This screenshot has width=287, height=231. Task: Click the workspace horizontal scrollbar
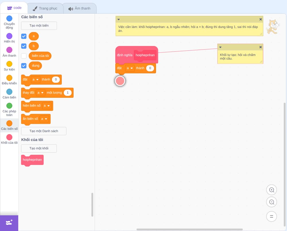coord(190,229)
